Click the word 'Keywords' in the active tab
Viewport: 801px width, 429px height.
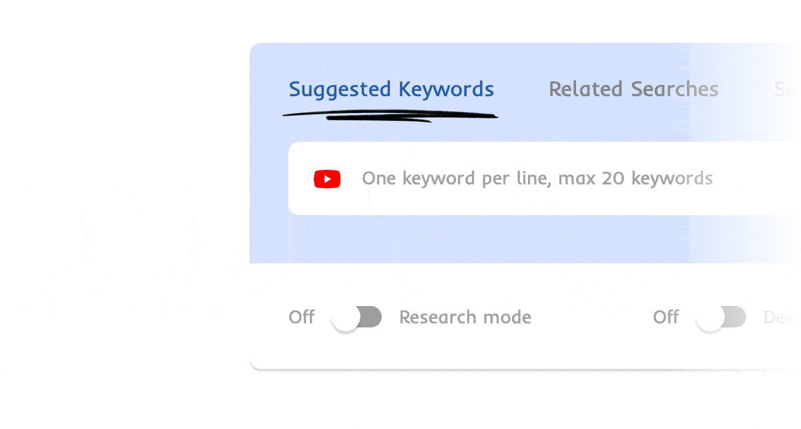pos(447,90)
